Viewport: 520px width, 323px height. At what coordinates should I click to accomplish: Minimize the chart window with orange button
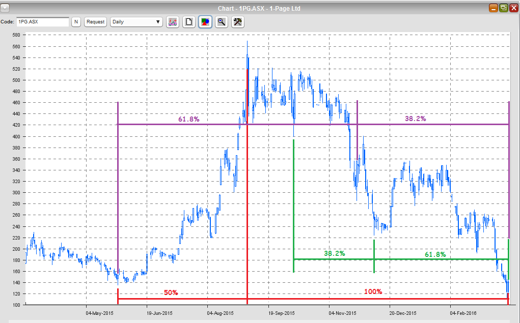tap(493, 8)
